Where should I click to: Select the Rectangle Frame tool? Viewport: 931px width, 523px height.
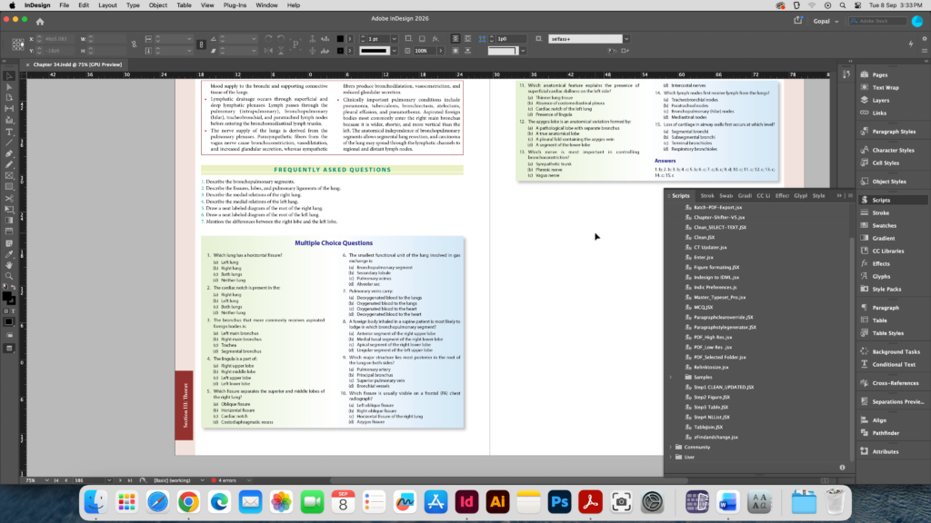tap(9, 175)
